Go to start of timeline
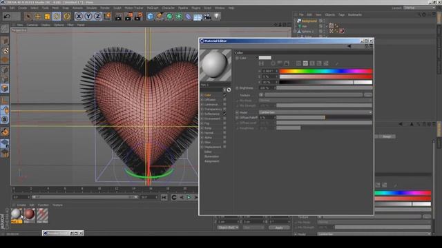Viewport: 442px width, 248px height. tap(164, 198)
